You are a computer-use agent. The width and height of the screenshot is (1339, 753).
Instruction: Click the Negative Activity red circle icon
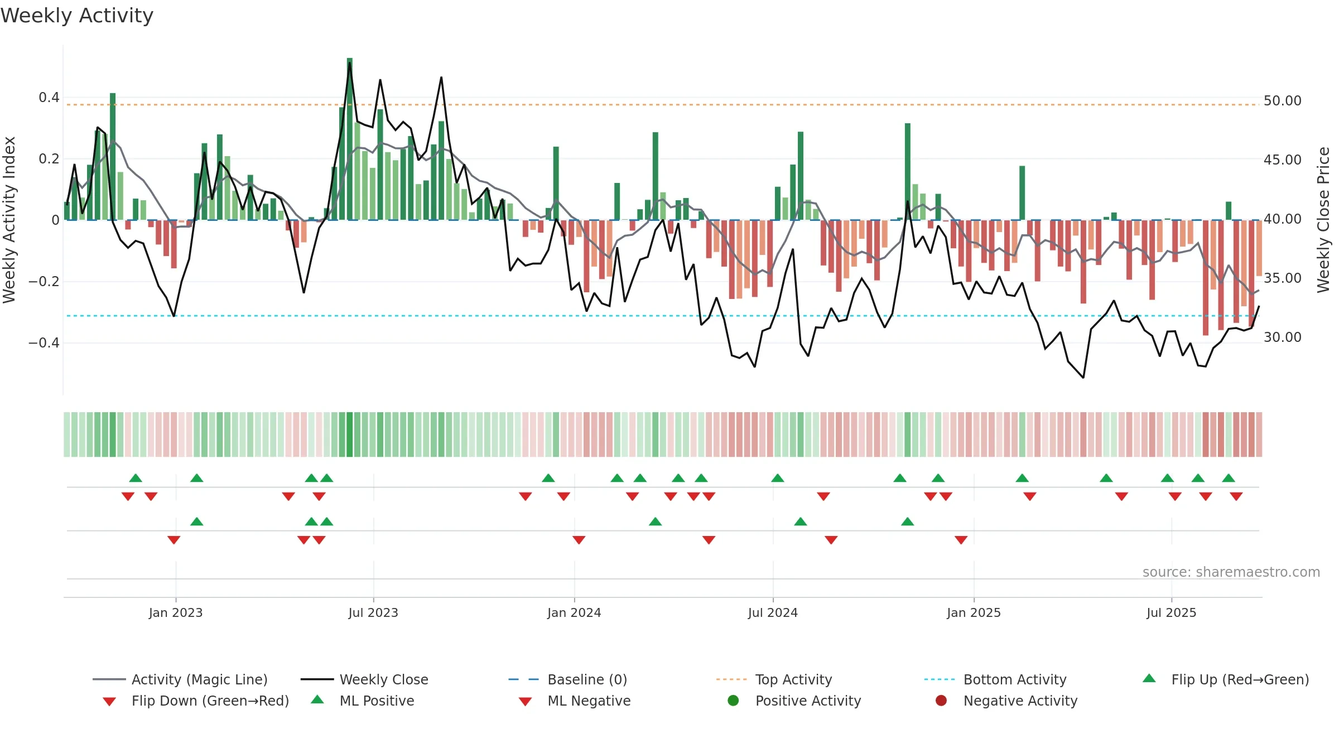point(941,701)
